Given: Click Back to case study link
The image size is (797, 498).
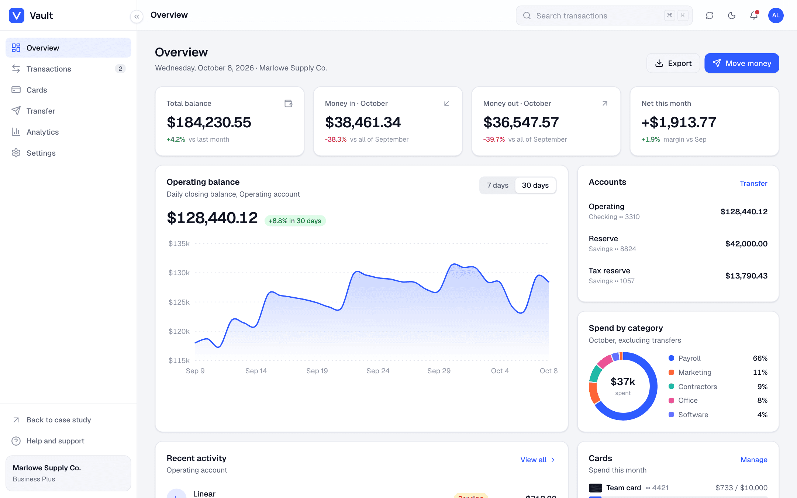Looking at the screenshot, I should pyautogui.click(x=68, y=420).
